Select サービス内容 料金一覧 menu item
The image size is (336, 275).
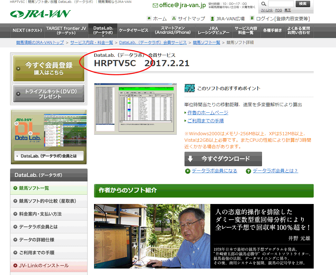(246, 30)
